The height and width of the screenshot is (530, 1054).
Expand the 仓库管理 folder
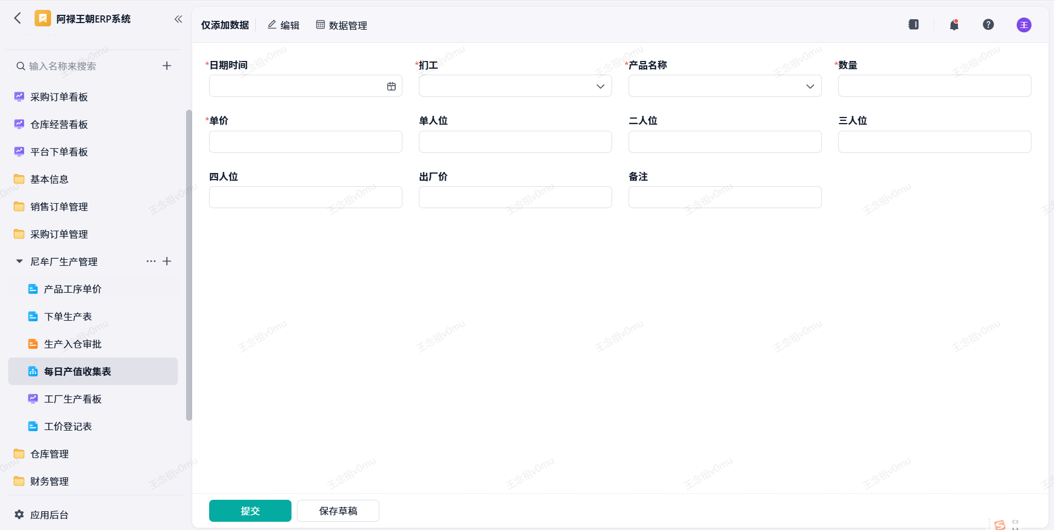tap(92, 454)
